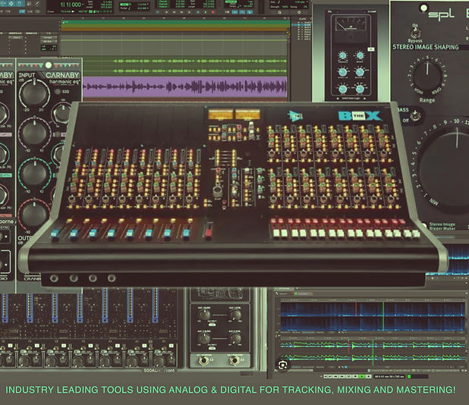Click the Google Lens search icon overlay

282,365
